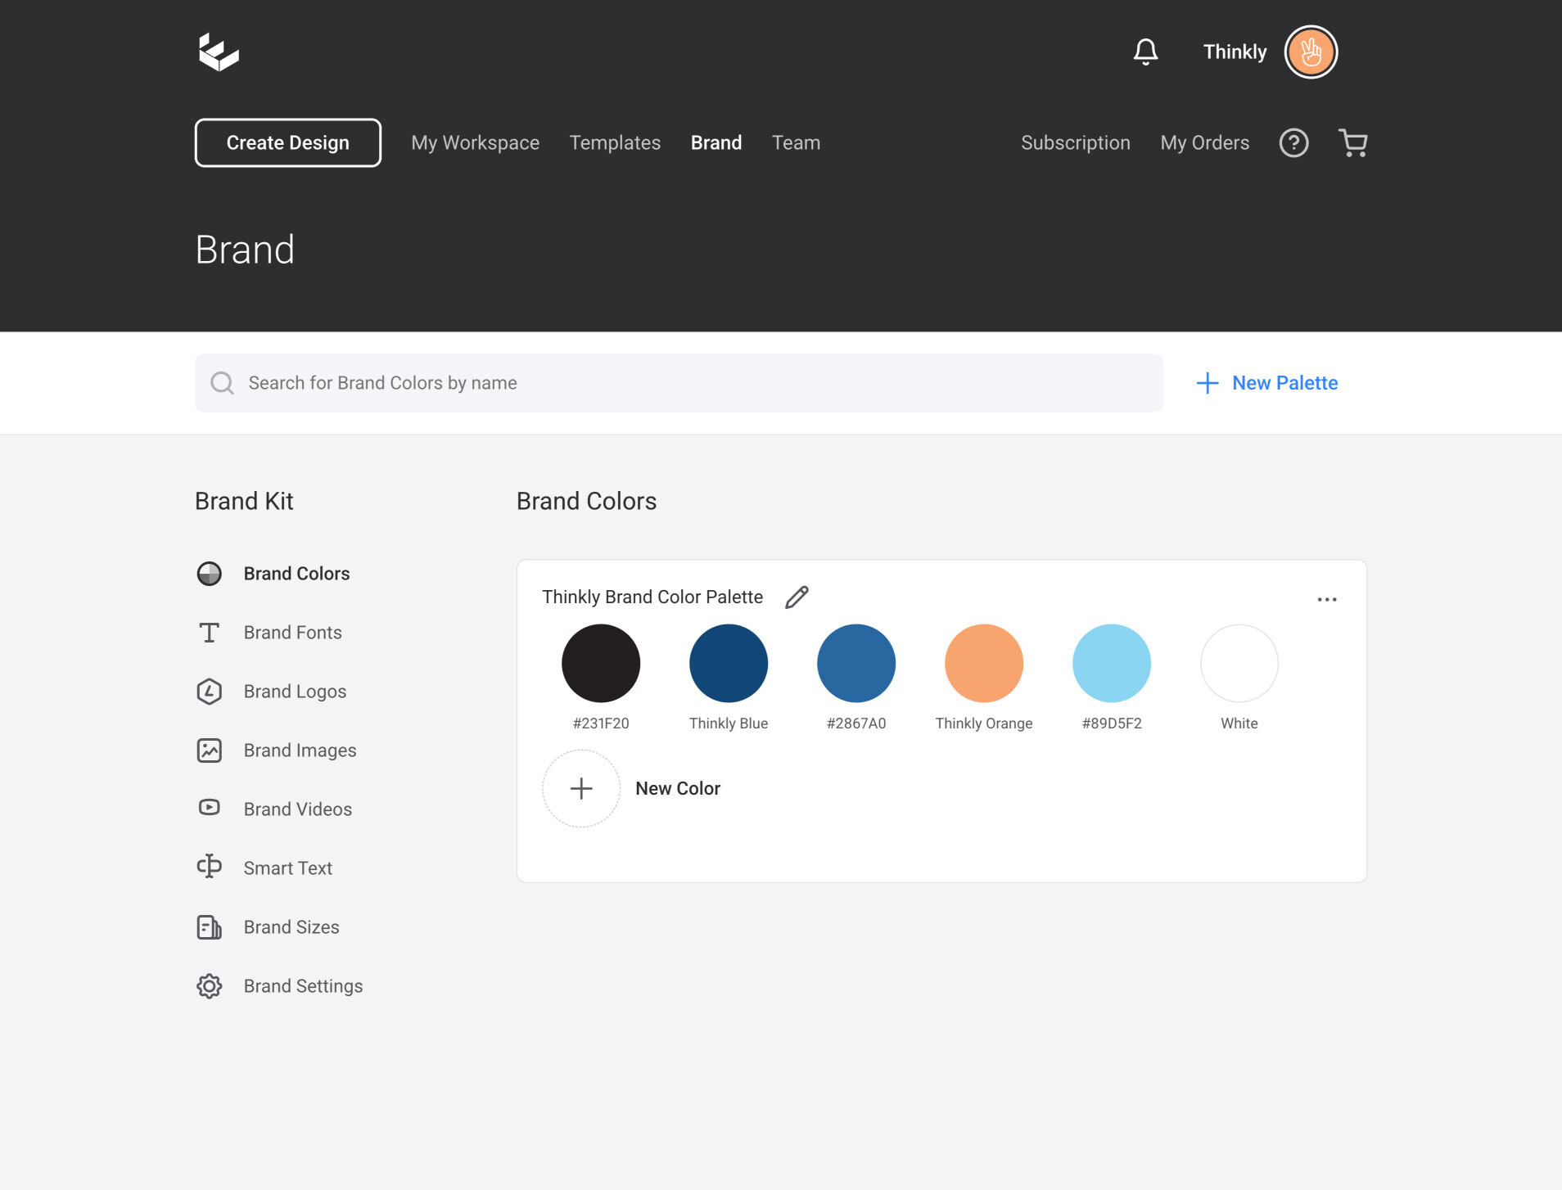Image resolution: width=1562 pixels, height=1190 pixels.
Task: Open the help question mark icon
Action: (1293, 143)
